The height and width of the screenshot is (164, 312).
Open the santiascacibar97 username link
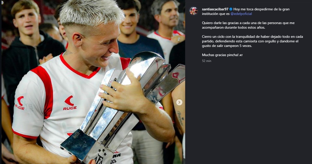(x=215, y=9)
